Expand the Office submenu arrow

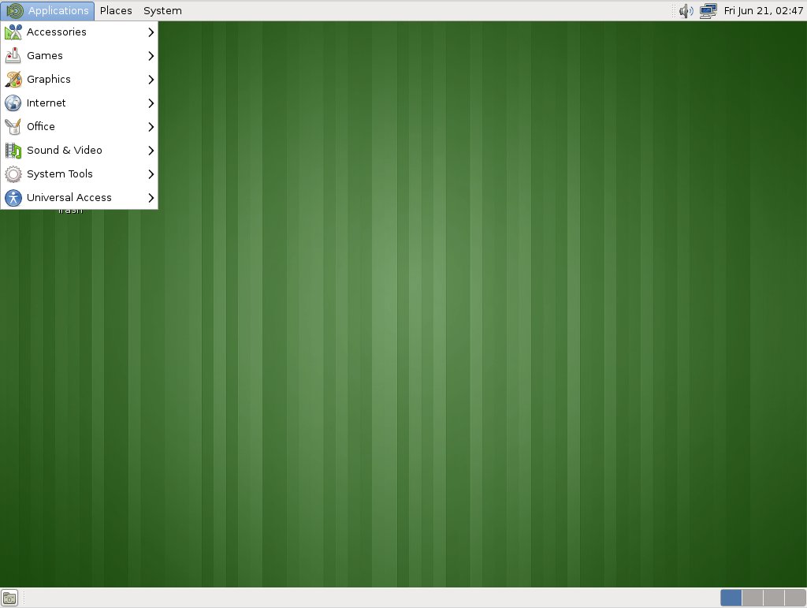click(x=150, y=127)
